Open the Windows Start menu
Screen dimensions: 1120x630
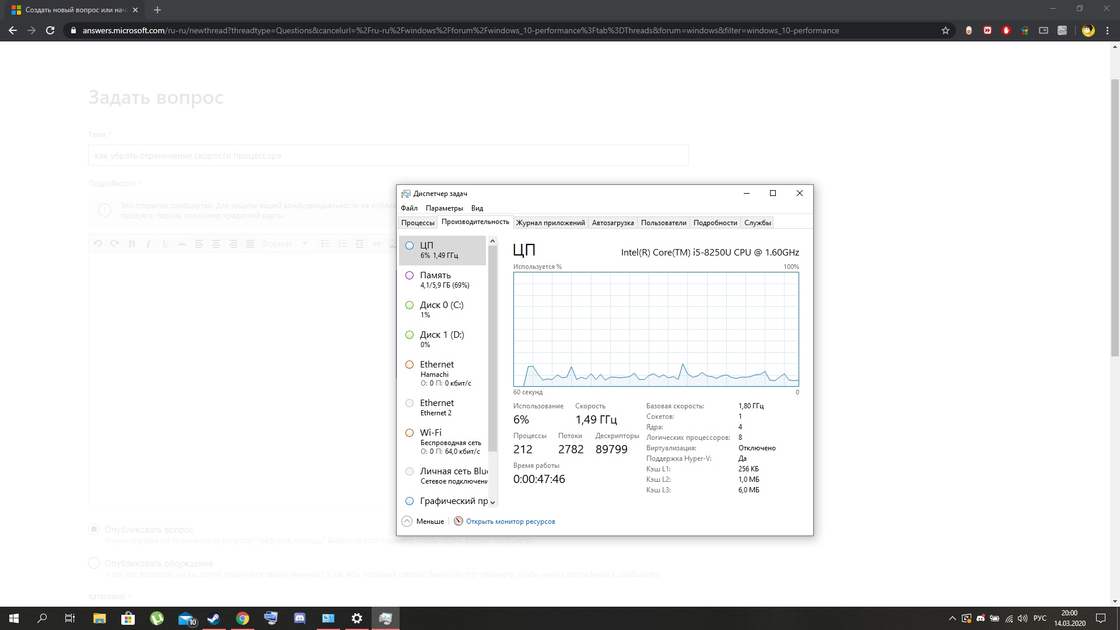14,618
